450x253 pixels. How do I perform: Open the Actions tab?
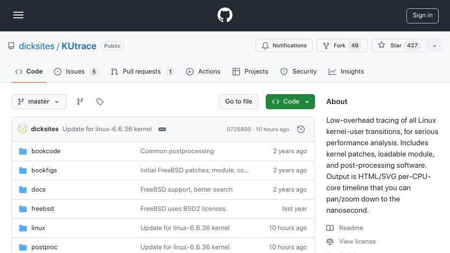[x=203, y=71]
